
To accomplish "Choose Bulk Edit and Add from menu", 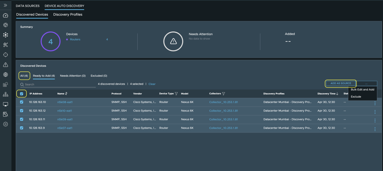I will tap(362, 90).
